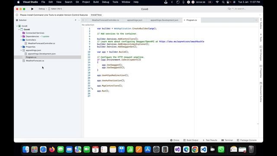The image size is (277, 156).
Task: Launch Firefox from the Dock
Action: pyautogui.click(x=52, y=149)
